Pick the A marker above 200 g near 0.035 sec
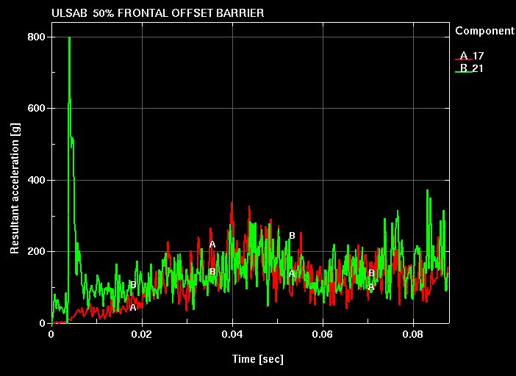The width and height of the screenshot is (516, 376). coord(212,245)
